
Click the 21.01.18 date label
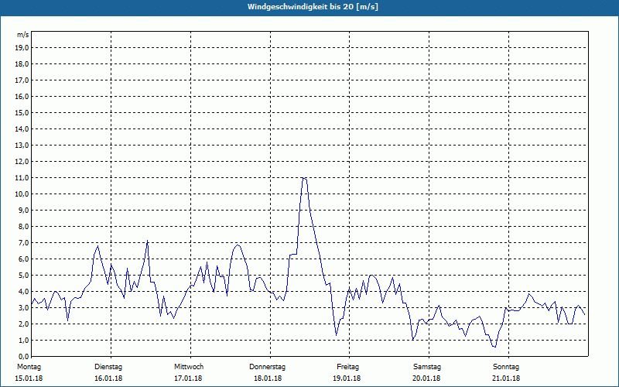pyautogui.click(x=506, y=378)
